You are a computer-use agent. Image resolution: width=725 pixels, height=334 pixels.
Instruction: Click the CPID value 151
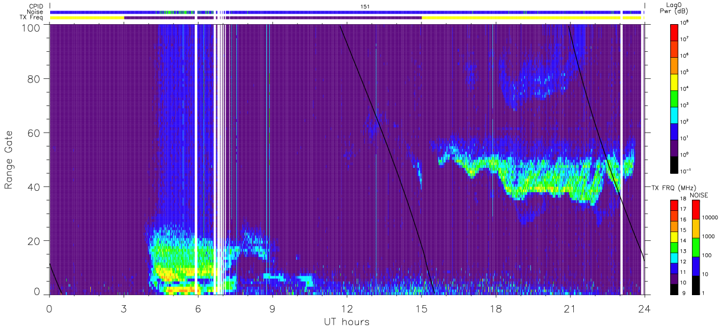coord(365,6)
